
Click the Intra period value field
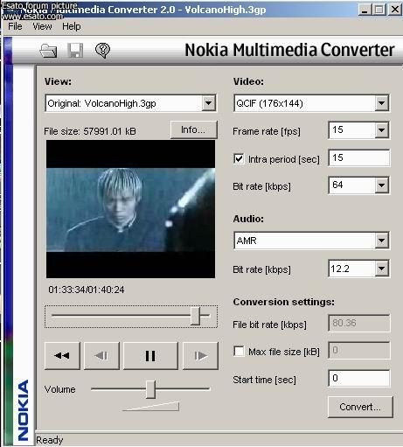[359, 157]
